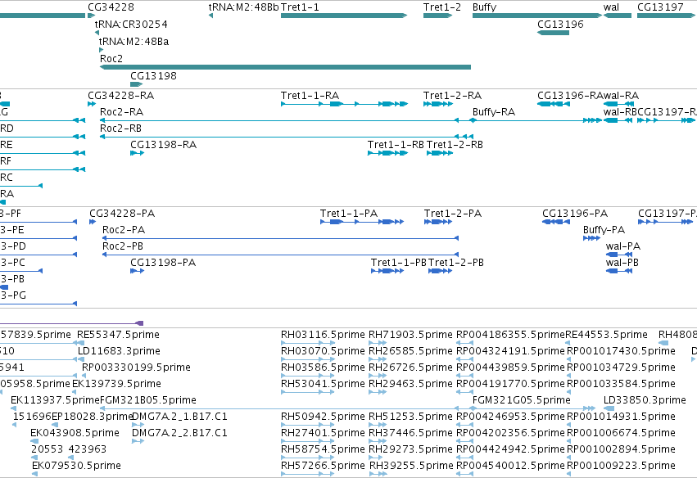
Task: Click the Tret1-2-RB transcript glyph
Action: tap(440, 153)
